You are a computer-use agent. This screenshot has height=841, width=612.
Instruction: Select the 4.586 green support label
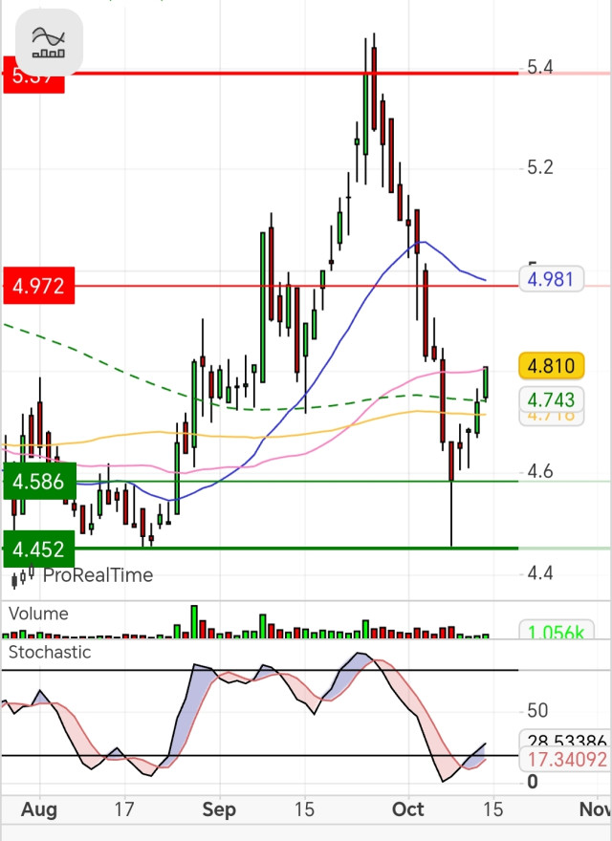[40, 481]
